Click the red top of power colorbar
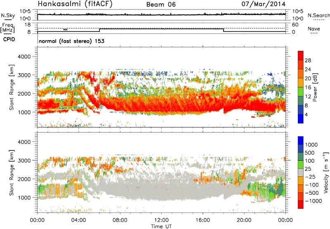 [301, 55]
